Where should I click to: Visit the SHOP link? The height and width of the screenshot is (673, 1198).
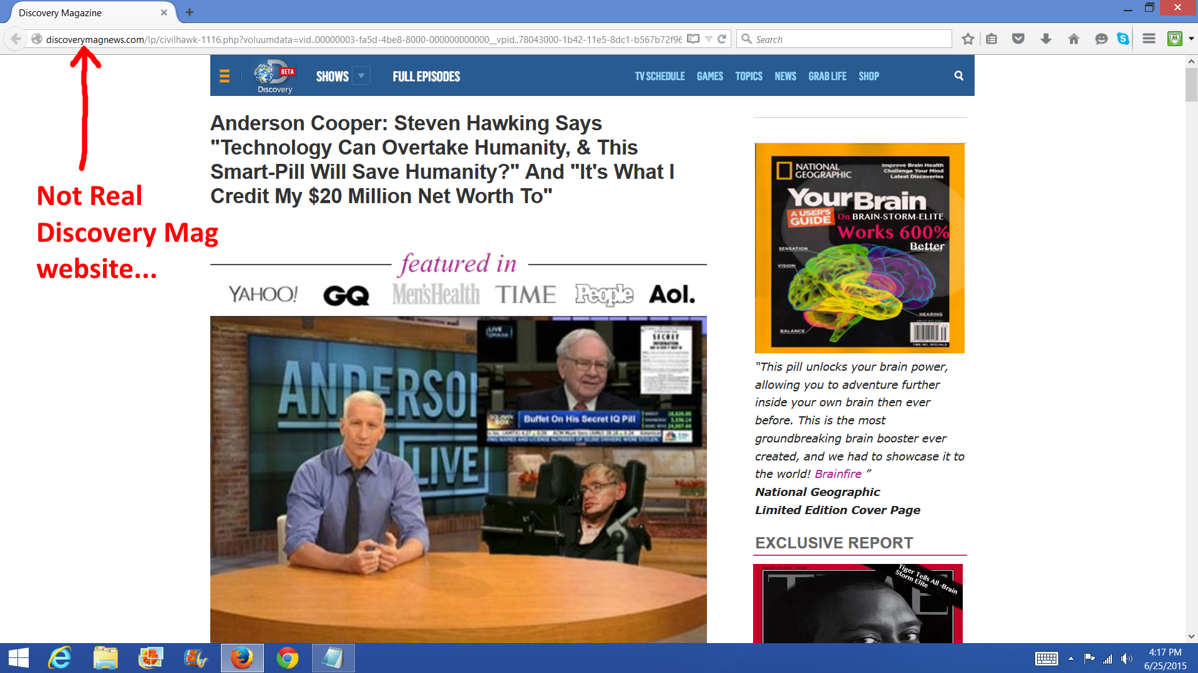869,76
